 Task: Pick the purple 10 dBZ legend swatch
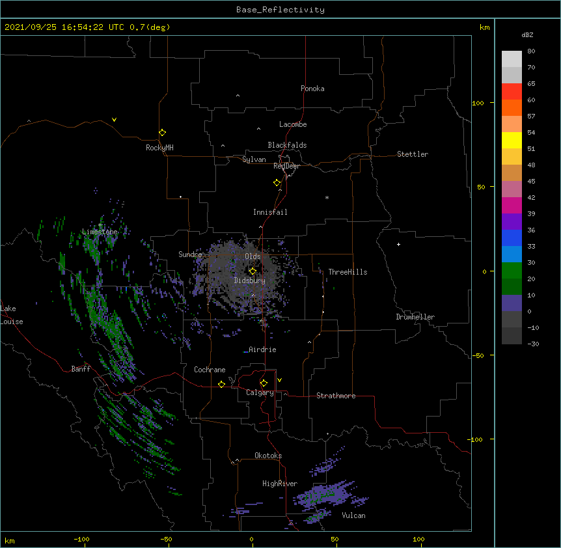pyautogui.click(x=512, y=303)
